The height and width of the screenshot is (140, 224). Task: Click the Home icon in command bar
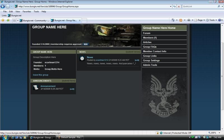point(173,20)
